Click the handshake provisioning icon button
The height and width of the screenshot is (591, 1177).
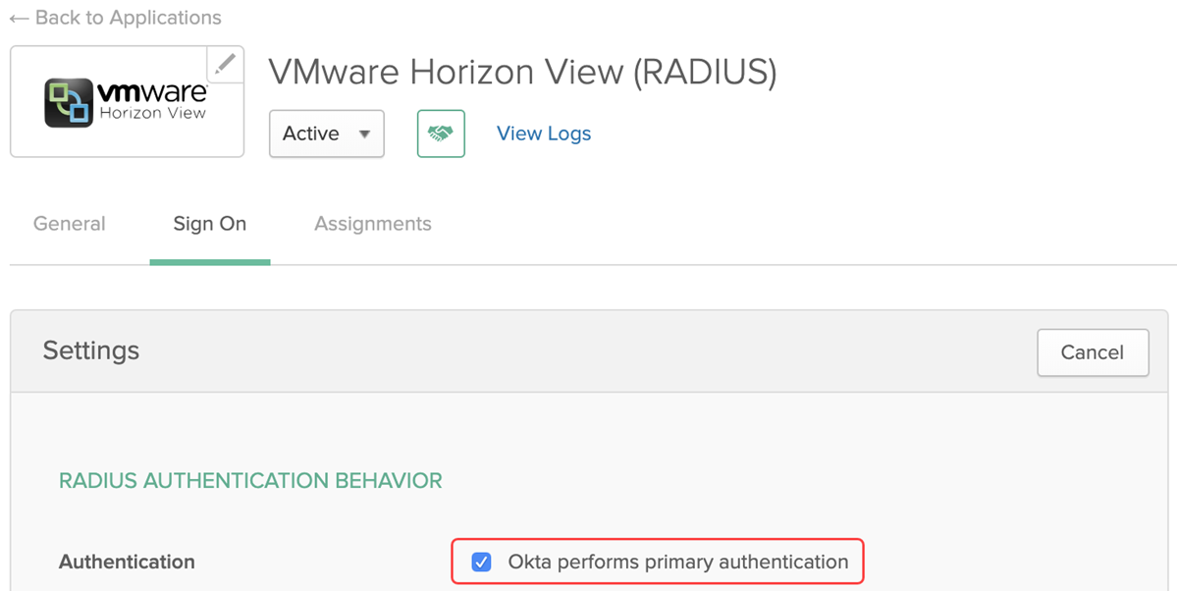point(441,134)
